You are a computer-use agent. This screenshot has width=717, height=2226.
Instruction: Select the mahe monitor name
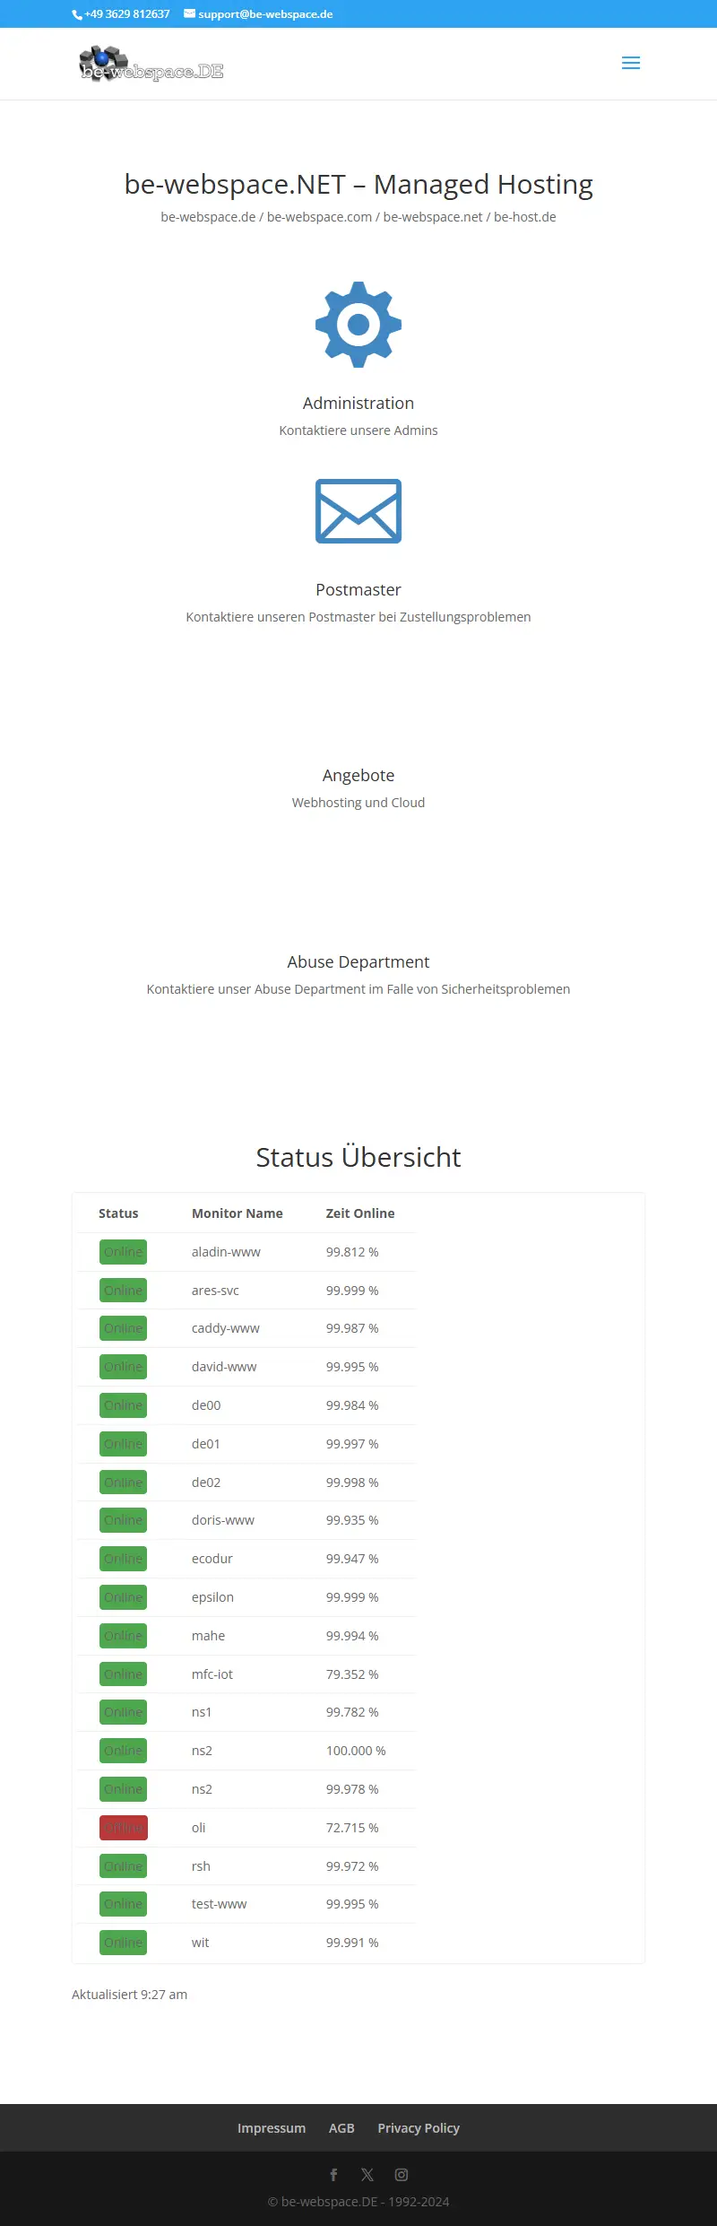208,1636
